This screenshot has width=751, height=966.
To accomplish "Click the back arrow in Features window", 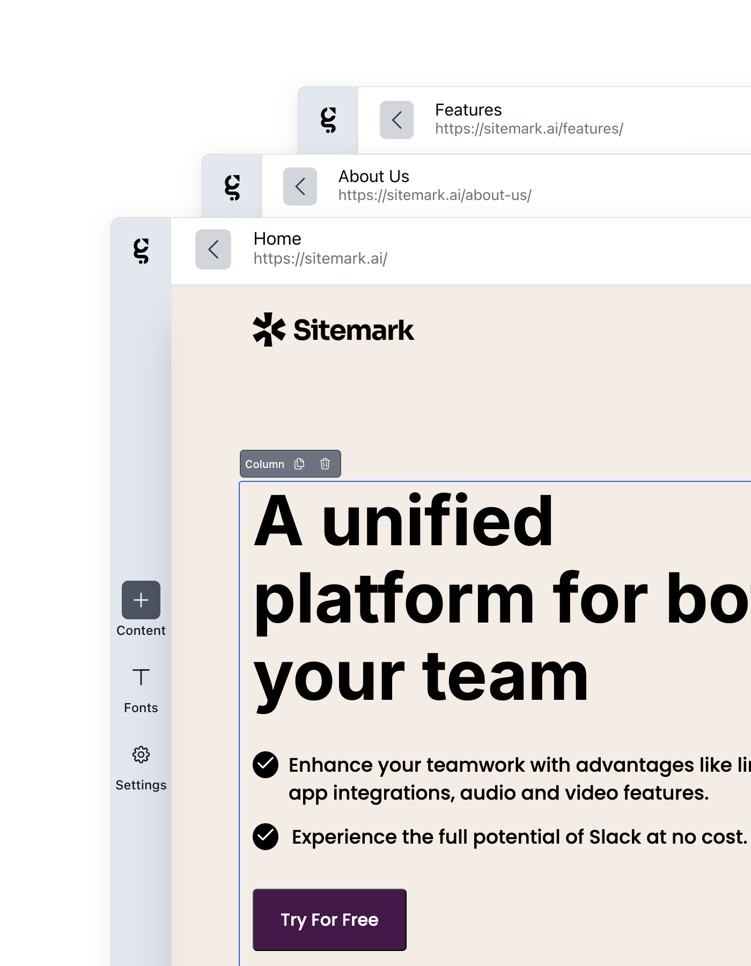I will click(x=396, y=120).
